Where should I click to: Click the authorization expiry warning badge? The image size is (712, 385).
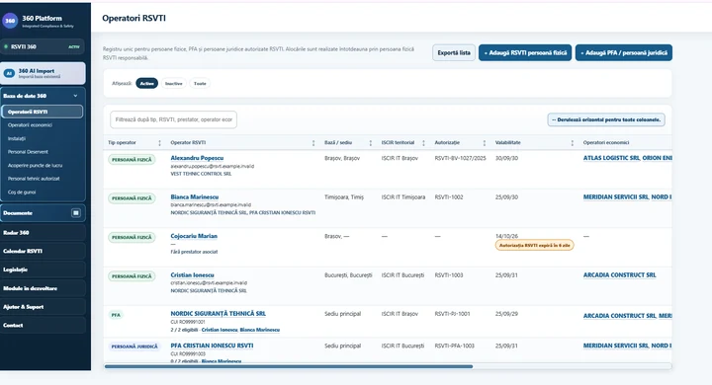534,246
